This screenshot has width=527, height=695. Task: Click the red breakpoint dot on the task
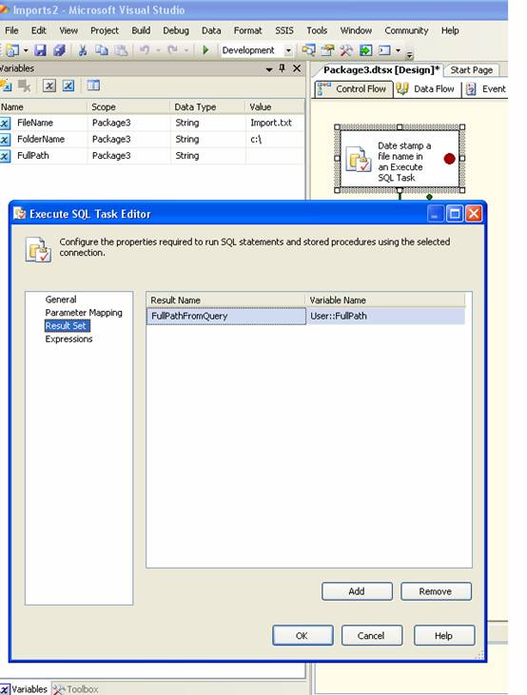[x=449, y=159]
